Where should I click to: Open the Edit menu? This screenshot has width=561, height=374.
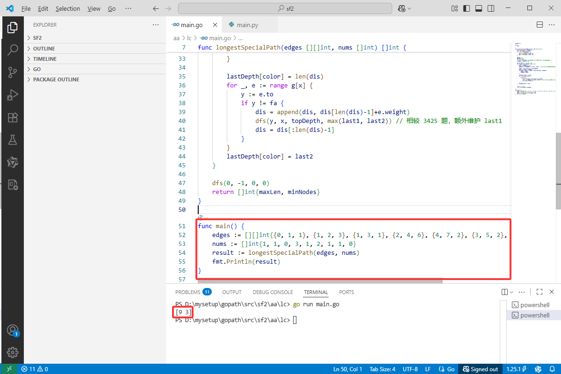pyautogui.click(x=43, y=8)
